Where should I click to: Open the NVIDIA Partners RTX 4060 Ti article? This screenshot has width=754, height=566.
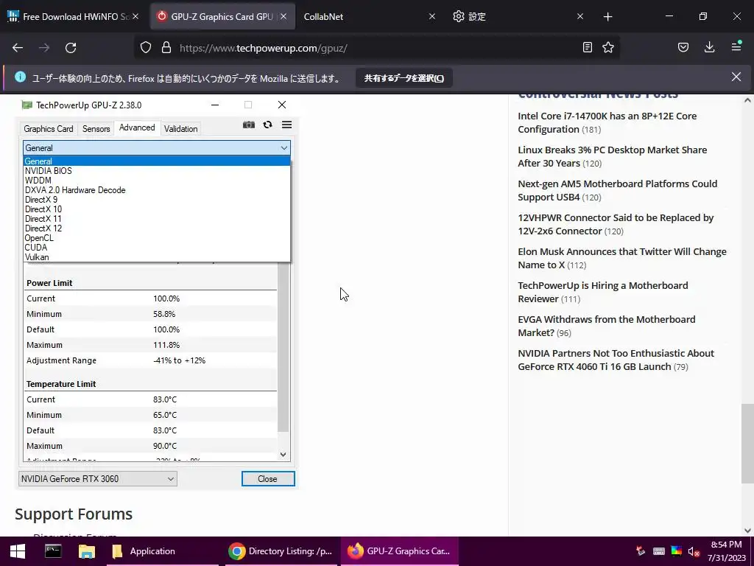616,360
